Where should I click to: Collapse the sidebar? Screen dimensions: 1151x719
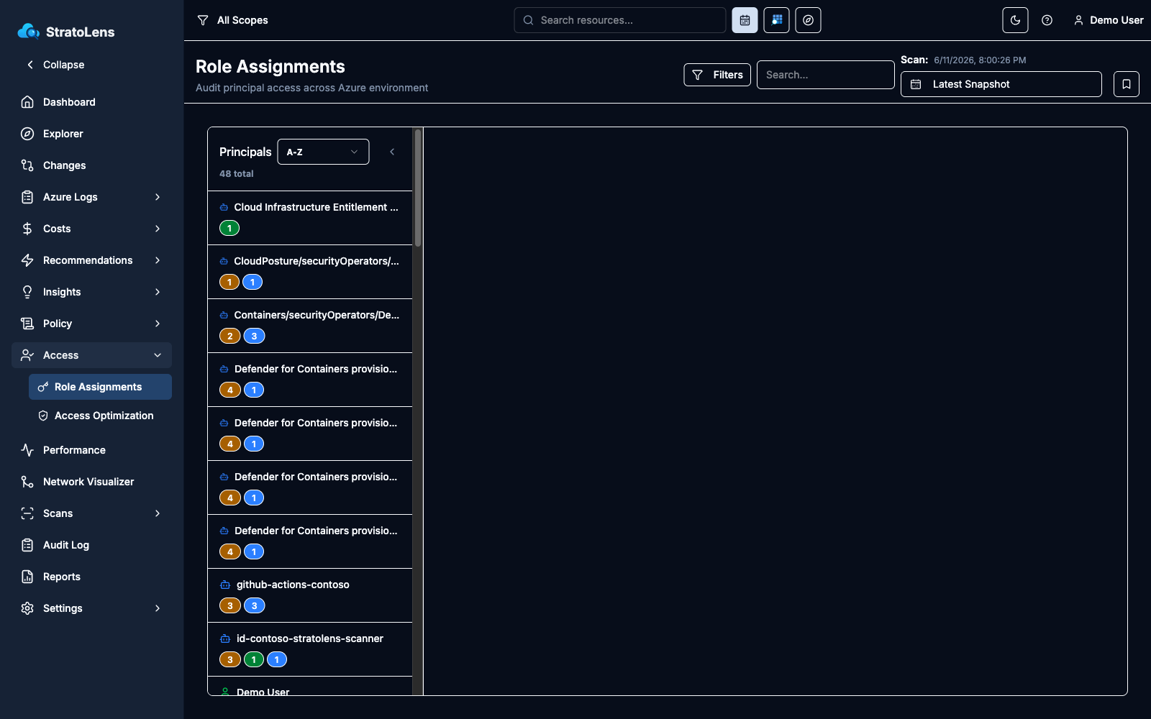55,65
